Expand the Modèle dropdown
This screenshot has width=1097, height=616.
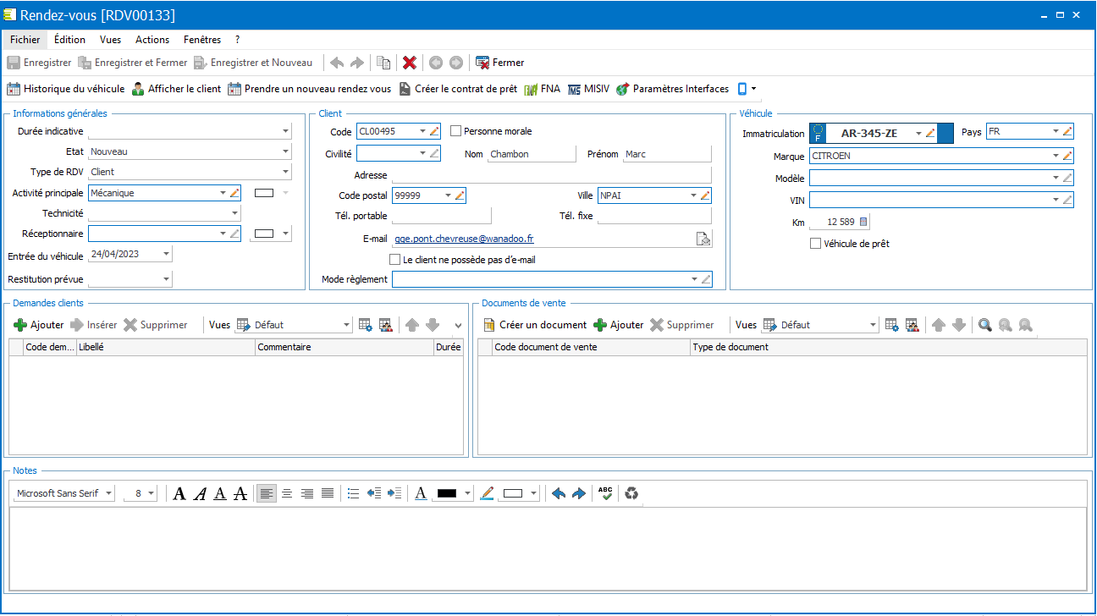click(x=1056, y=178)
